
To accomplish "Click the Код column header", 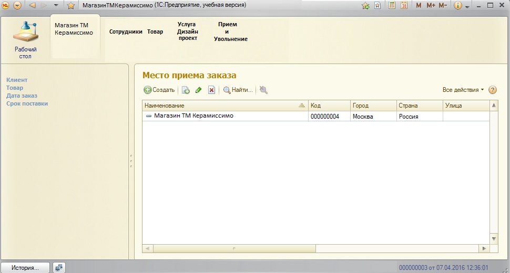I will click(x=329, y=106).
